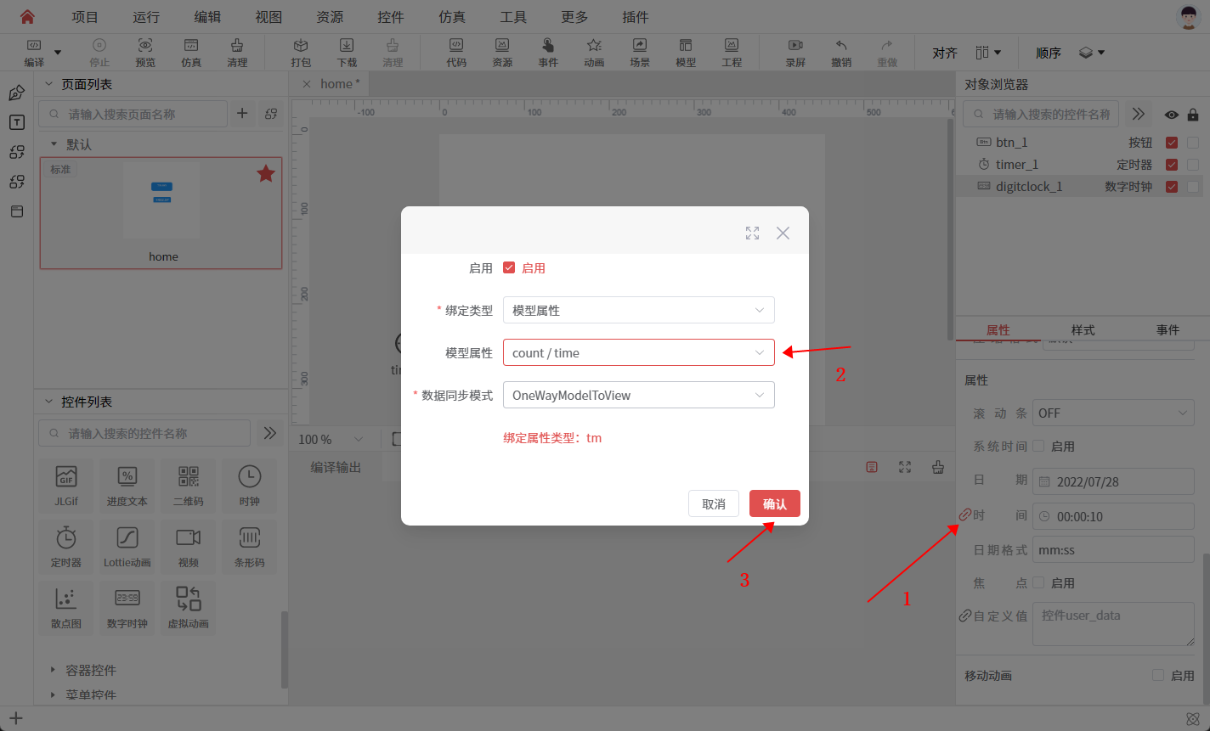Select the Lottie动画 widget
The width and height of the screenshot is (1210, 731).
coord(127,548)
